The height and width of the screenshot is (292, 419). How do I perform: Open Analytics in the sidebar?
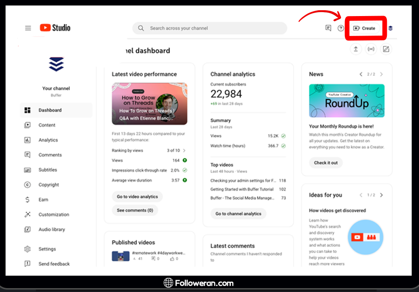48,140
